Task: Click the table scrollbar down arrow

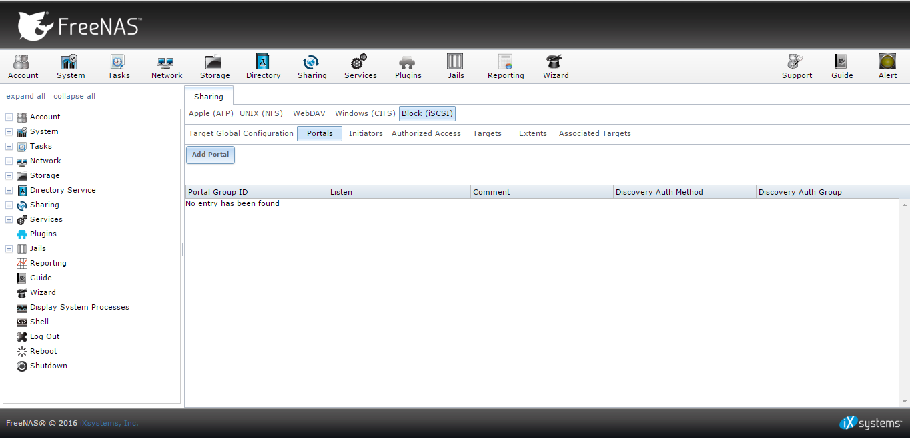Action: [905, 402]
